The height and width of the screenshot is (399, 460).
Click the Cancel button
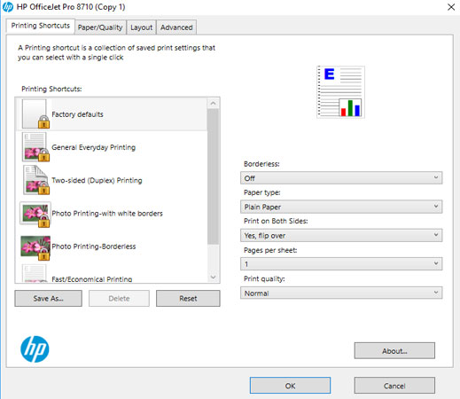pos(394,386)
